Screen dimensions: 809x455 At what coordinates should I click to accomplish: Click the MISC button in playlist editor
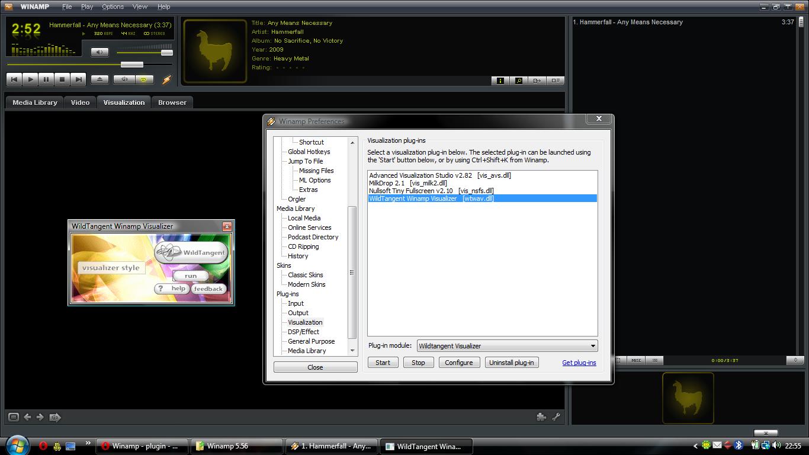[x=636, y=360]
